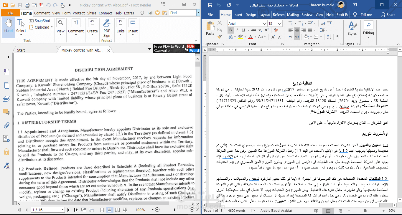
Task: Click the Print icon in Foxit title bar
Action: [27, 5]
